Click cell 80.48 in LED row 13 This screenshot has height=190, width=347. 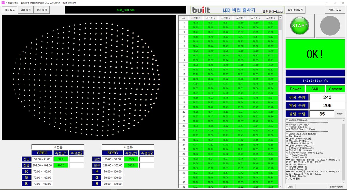click(195, 79)
